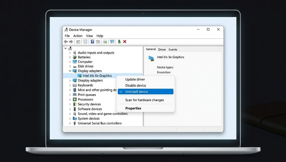Click the Batteries category icon
This screenshot has height=162, width=286.
click(x=75, y=57)
